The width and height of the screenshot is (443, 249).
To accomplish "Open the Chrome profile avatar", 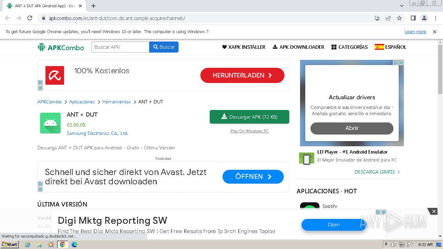I will [424, 18].
